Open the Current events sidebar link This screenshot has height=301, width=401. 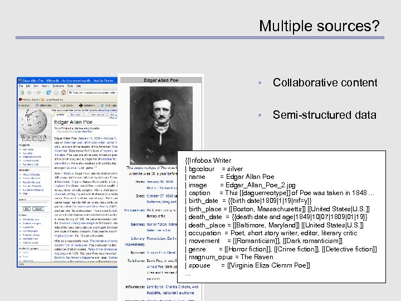click(31, 161)
